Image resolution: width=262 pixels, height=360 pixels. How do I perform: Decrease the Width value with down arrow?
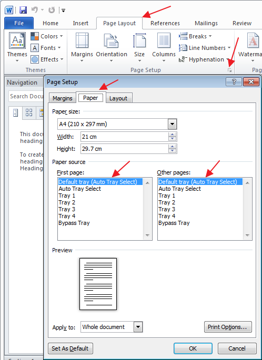click(172, 139)
